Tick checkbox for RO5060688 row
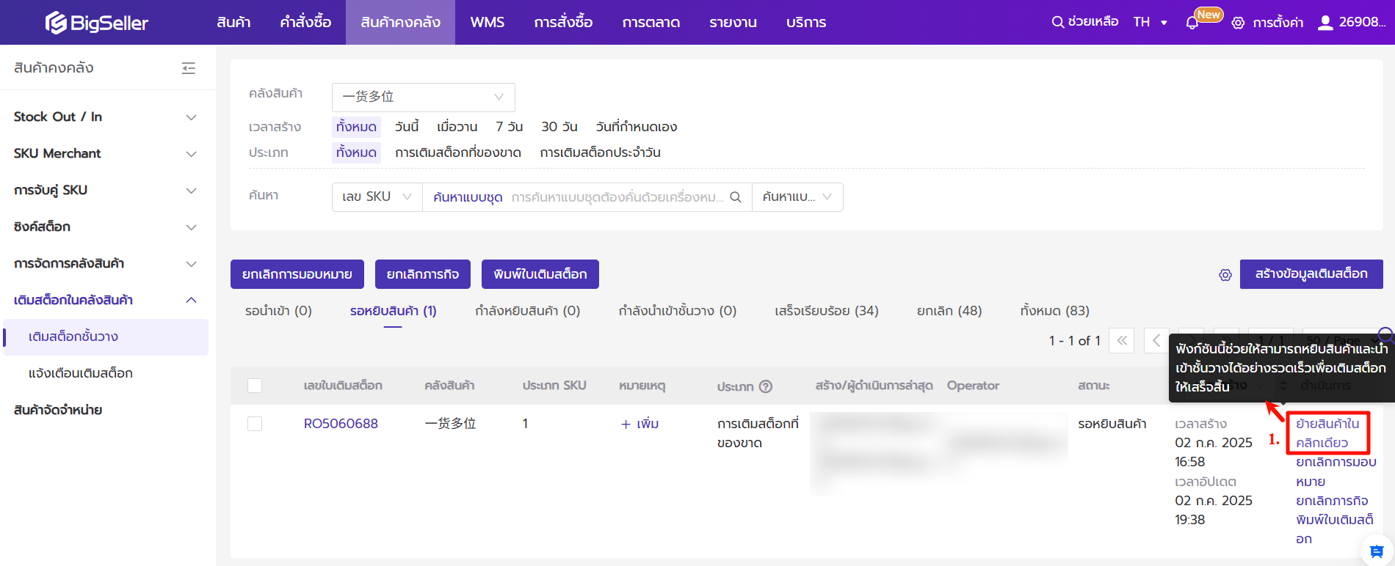Image resolution: width=1395 pixels, height=566 pixels. click(x=255, y=424)
